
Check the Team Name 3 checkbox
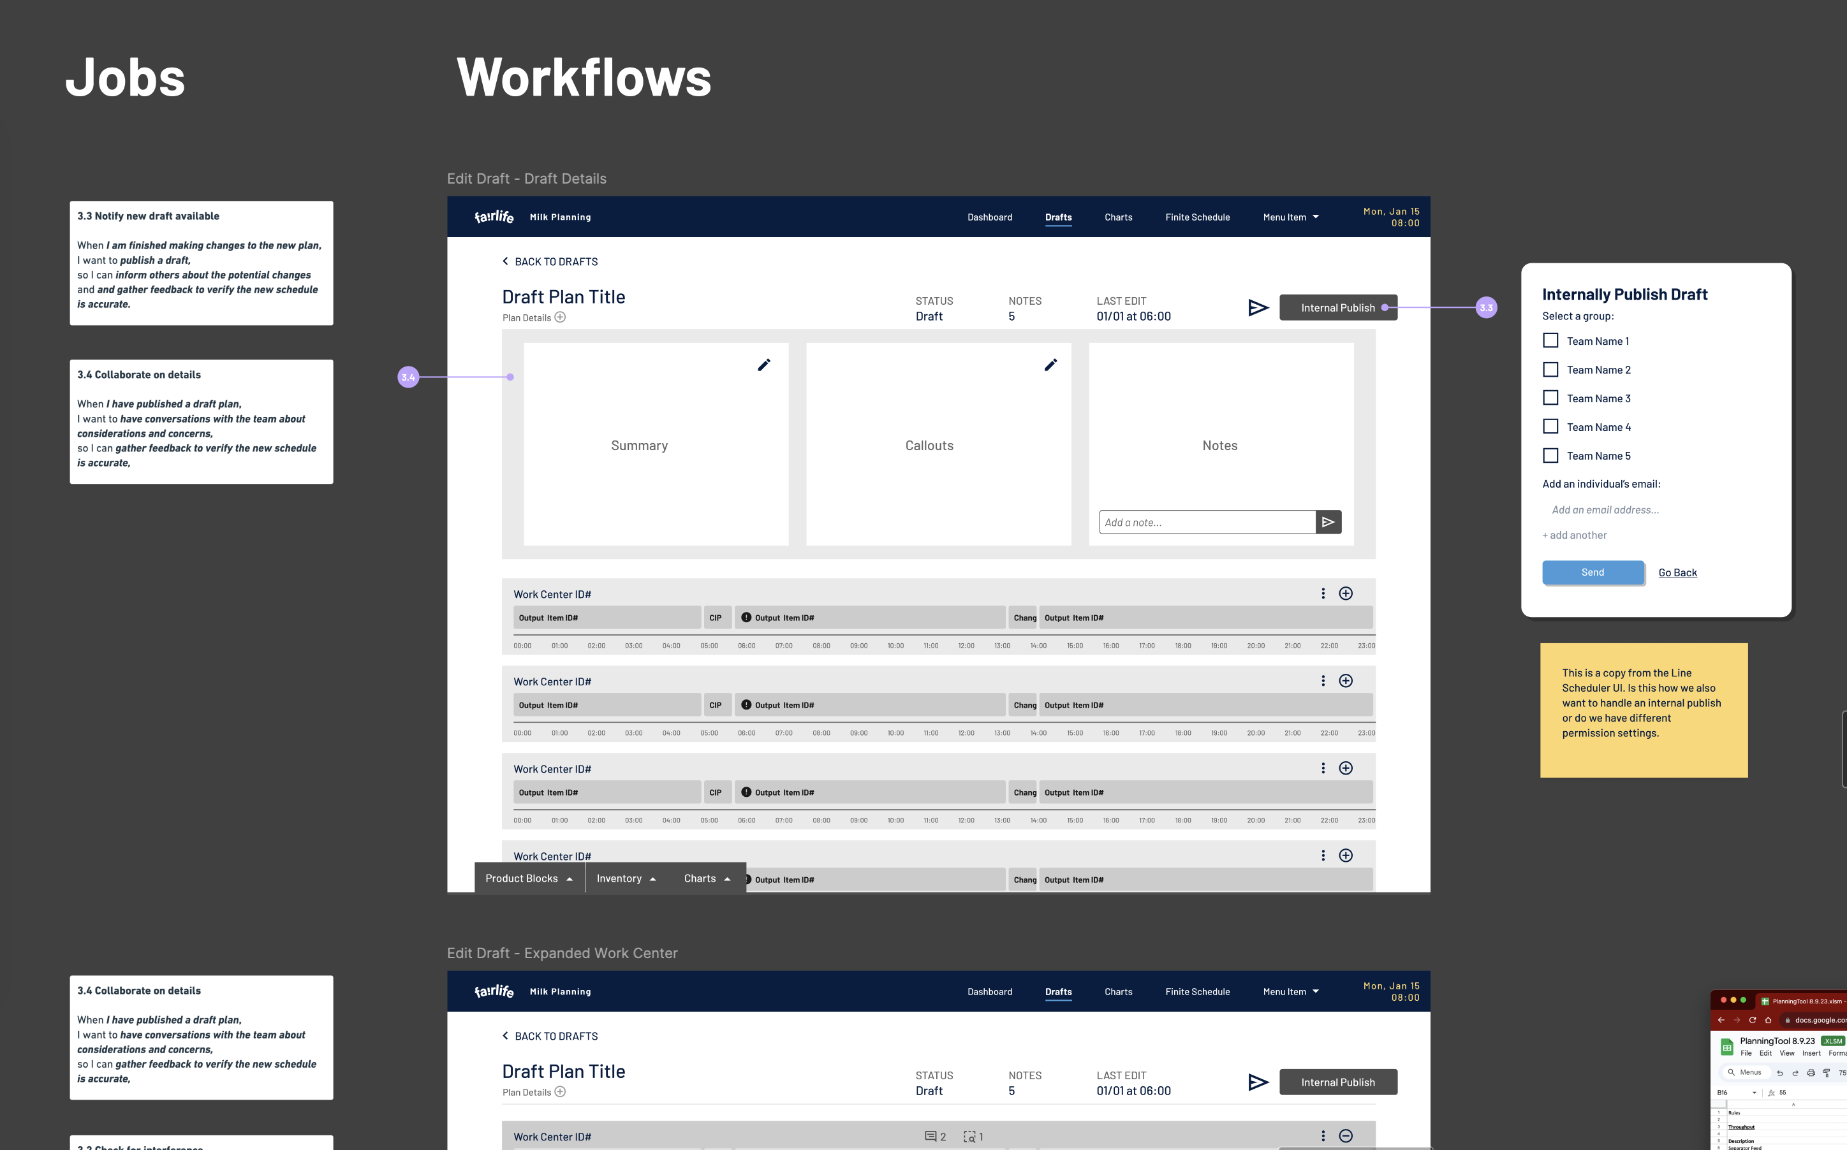[1550, 398]
